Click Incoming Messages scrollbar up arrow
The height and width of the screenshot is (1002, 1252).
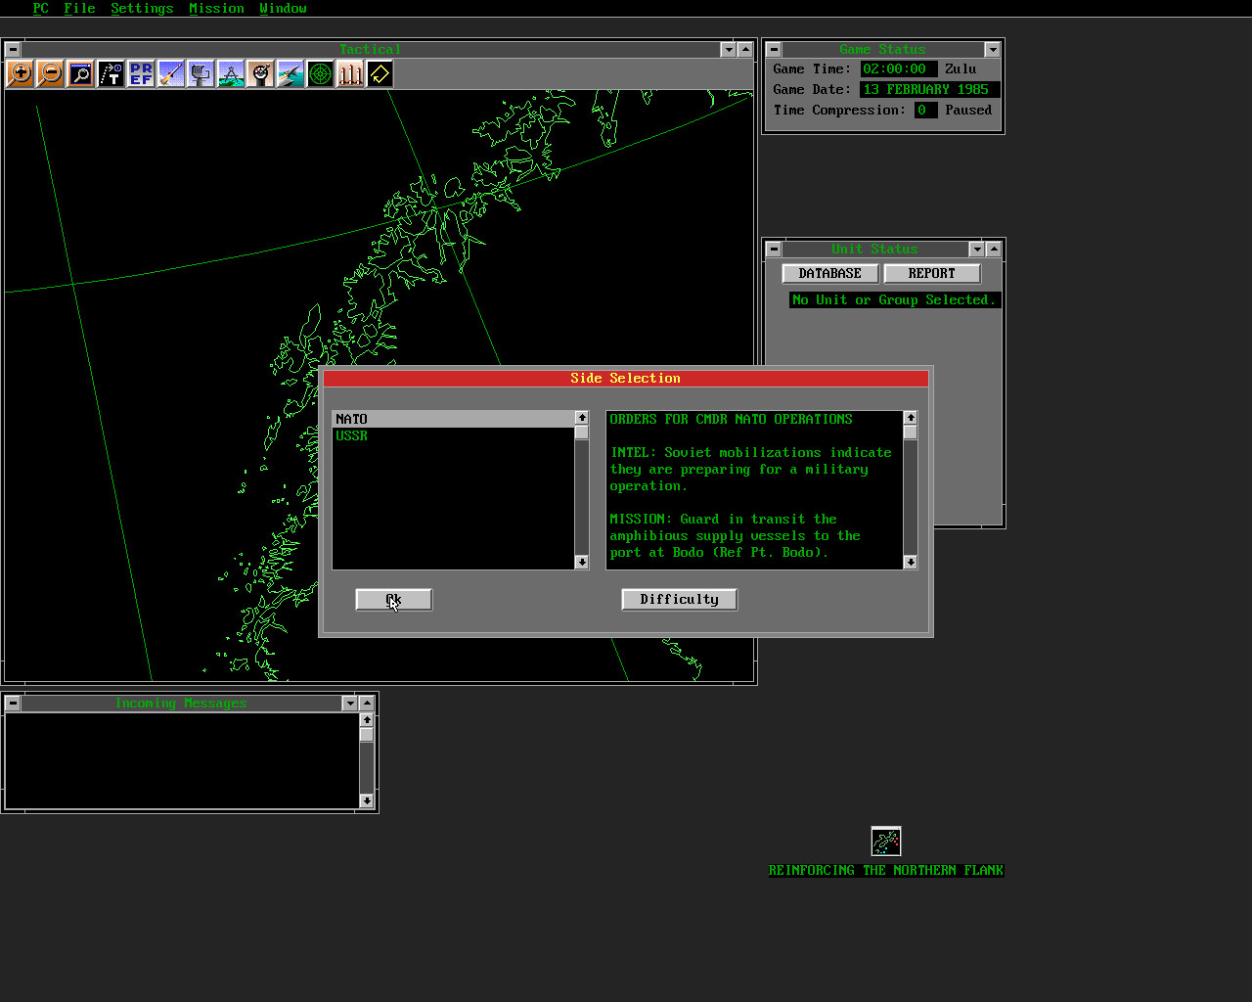click(367, 720)
